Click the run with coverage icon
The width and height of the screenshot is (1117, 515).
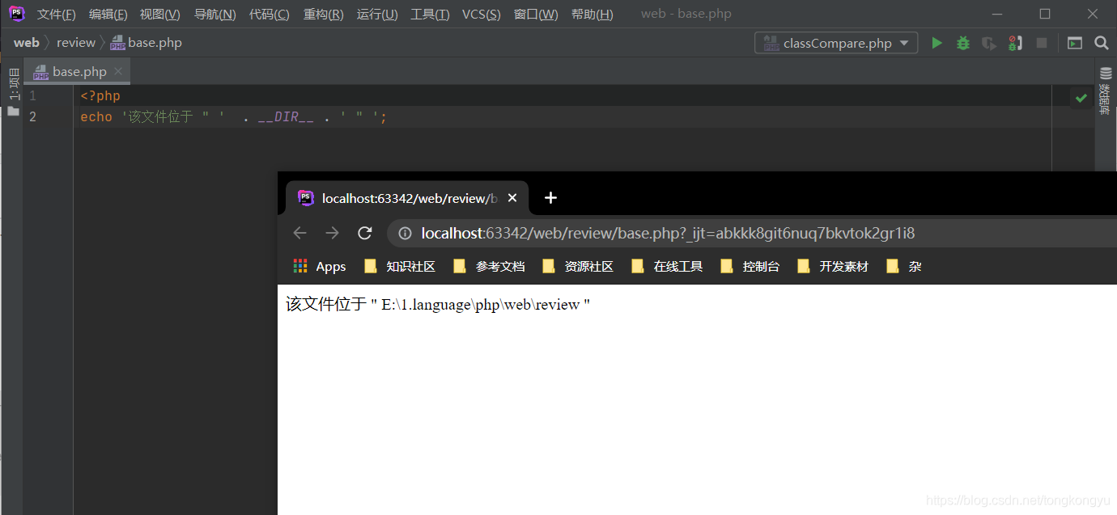pyautogui.click(x=989, y=43)
